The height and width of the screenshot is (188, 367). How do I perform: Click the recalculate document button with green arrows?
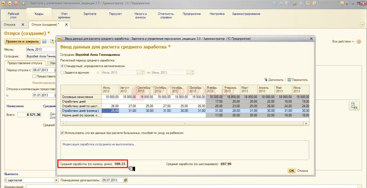click(x=354, y=106)
